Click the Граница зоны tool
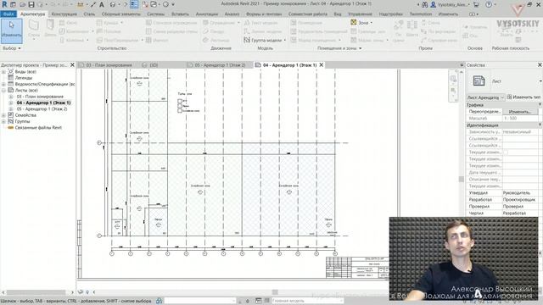Screen dimensions: 543x305 point(368,31)
